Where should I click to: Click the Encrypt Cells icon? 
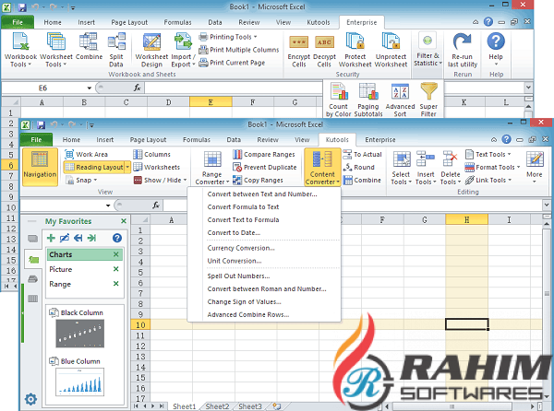pyautogui.click(x=298, y=50)
